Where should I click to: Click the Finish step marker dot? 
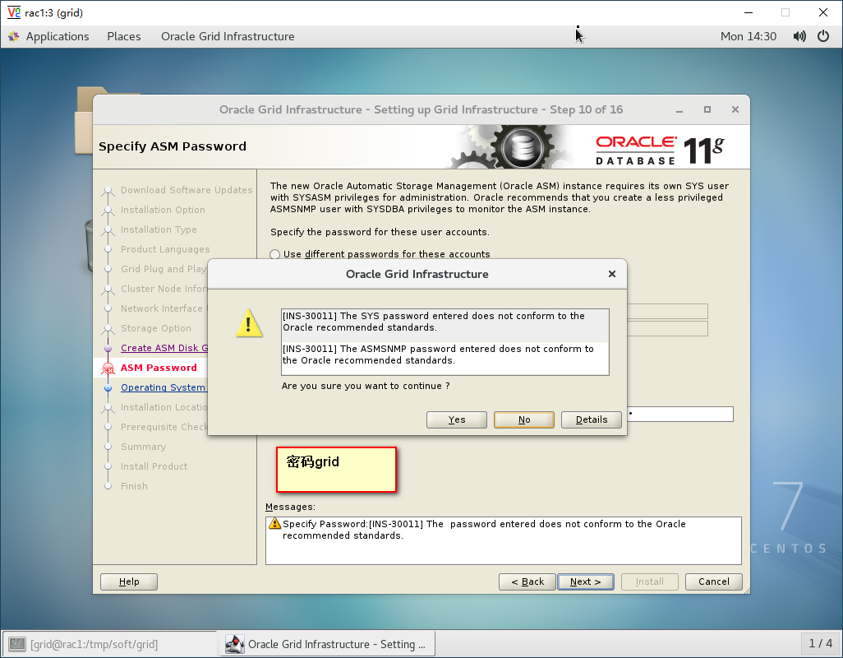pos(108,486)
